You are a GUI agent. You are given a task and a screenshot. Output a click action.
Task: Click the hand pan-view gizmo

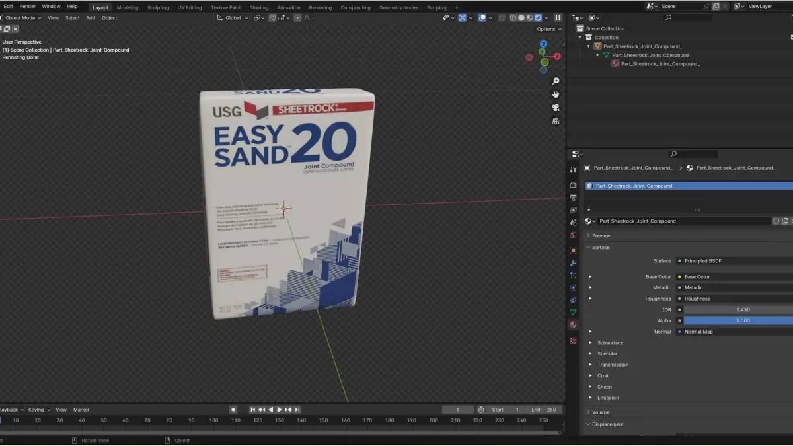point(556,94)
